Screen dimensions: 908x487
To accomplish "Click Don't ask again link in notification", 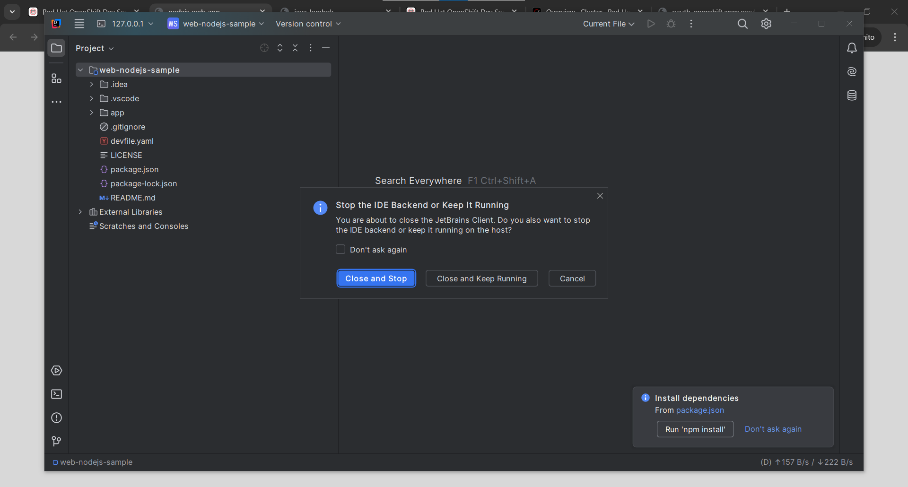I will 773,429.
